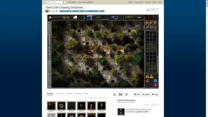The image size is (208, 117).
Task: Click the counter box showing 3,899
Action: [x=139, y=17]
